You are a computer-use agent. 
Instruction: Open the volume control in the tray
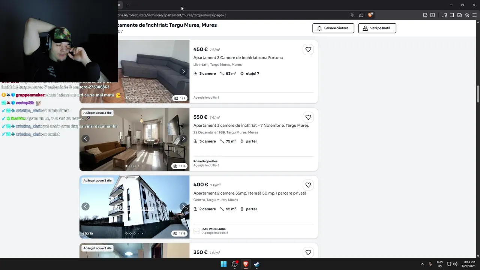coord(455,264)
